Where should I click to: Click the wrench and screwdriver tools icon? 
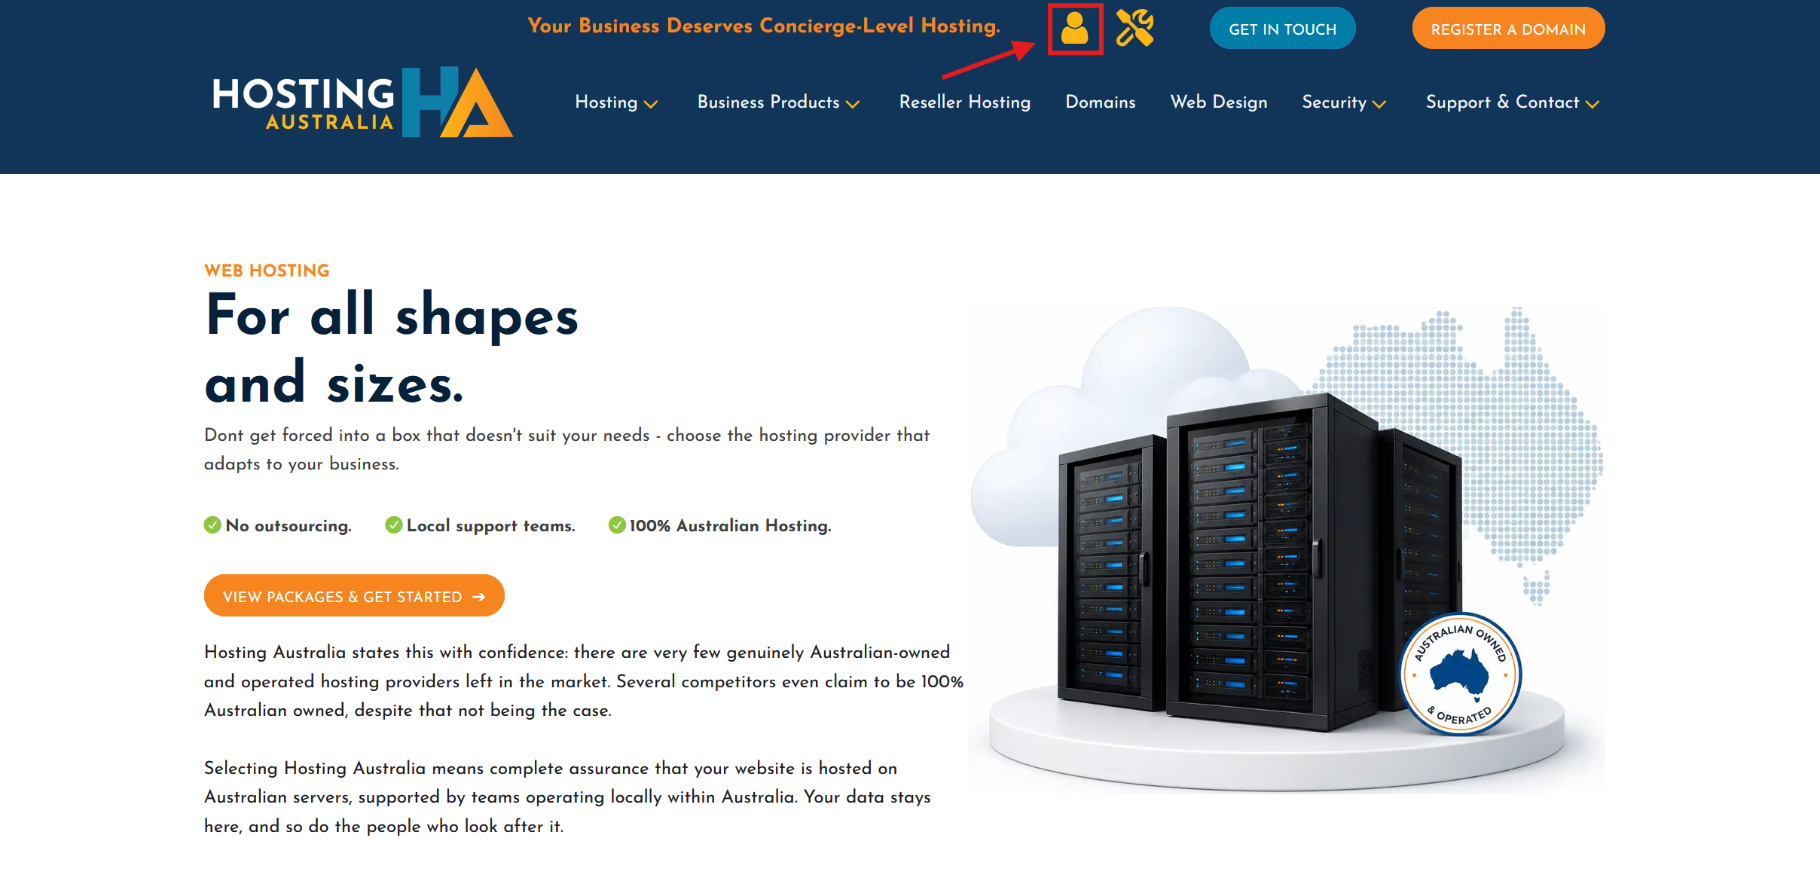click(x=1134, y=28)
